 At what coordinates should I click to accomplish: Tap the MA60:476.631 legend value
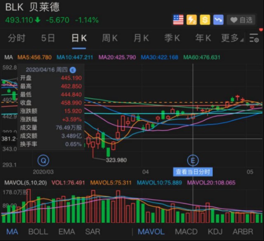[x=202, y=57]
